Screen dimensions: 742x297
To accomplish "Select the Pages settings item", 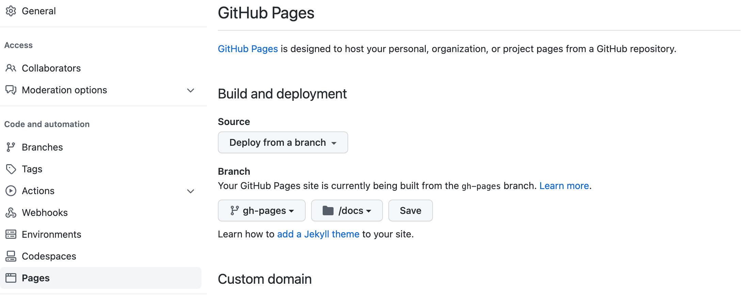I will coord(101,278).
